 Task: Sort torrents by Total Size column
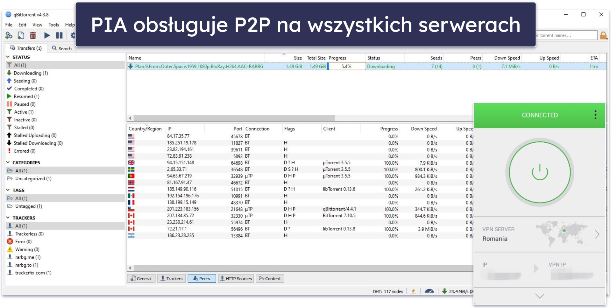pyautogui.click(x=316, y=58)
